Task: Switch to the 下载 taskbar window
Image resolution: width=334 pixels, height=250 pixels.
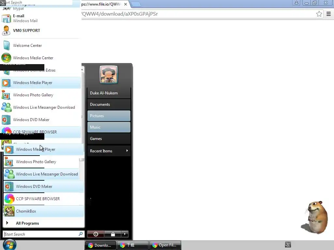Action: [x=133, y=245]
